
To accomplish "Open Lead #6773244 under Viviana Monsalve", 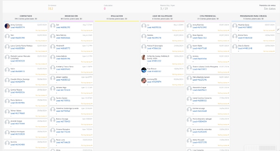I will click(x=63, y=132).
